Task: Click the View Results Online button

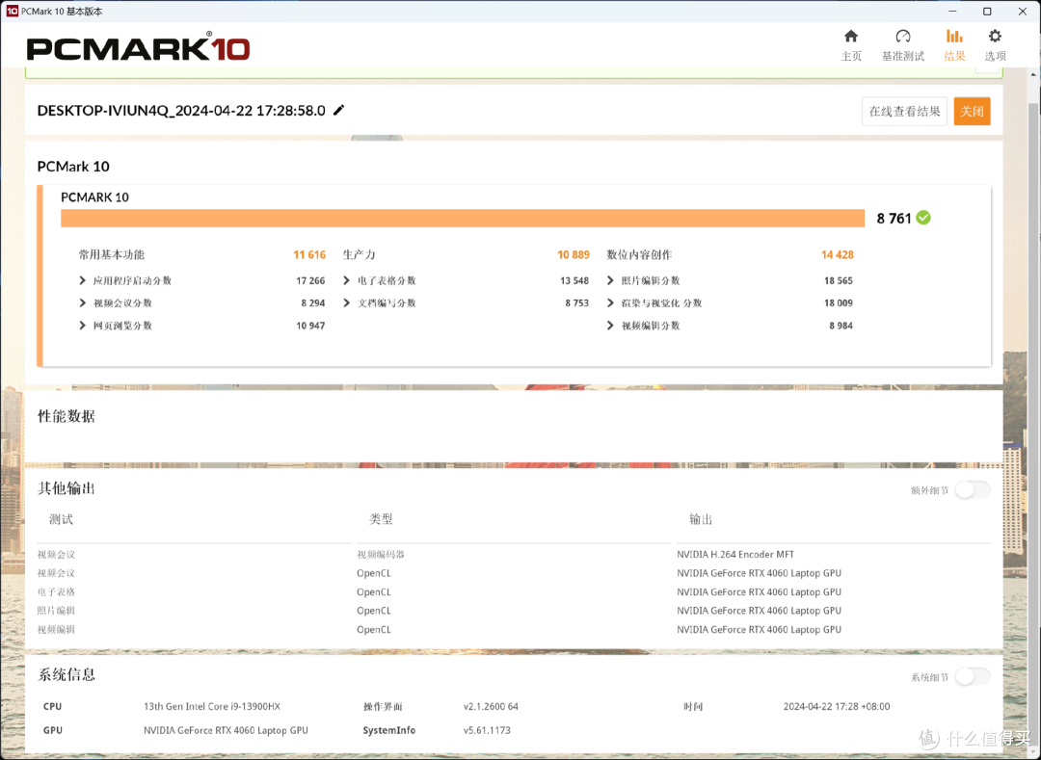Action: [x=904, y=112]
